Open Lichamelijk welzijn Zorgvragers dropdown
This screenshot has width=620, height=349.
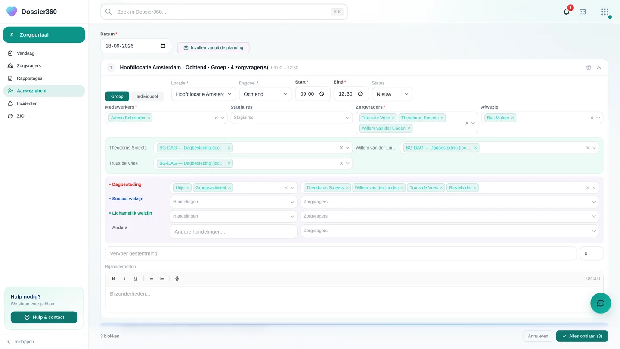point(449,216)
